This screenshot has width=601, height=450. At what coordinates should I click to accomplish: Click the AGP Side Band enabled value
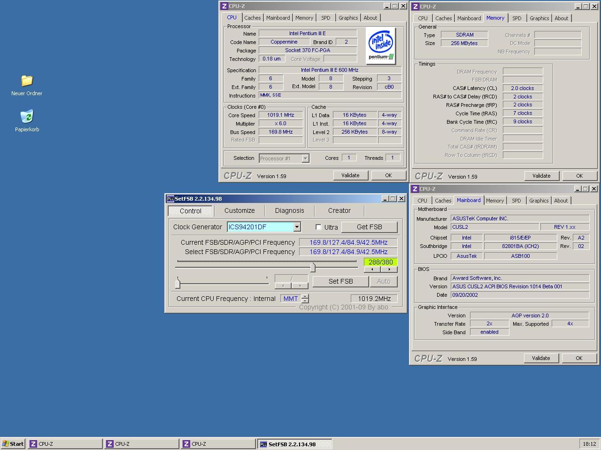(x=489, y=332)
